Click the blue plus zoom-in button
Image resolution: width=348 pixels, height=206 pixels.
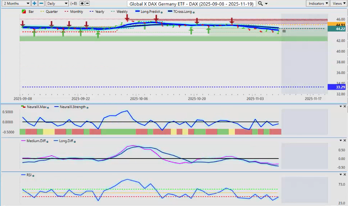[34, 3]
